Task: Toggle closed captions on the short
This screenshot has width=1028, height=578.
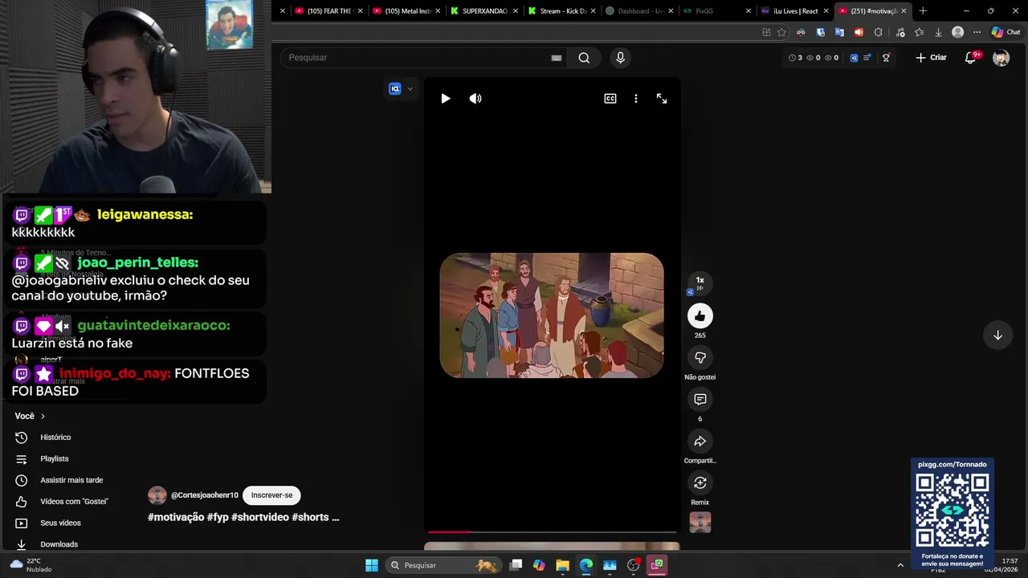Action: (610, 98)
